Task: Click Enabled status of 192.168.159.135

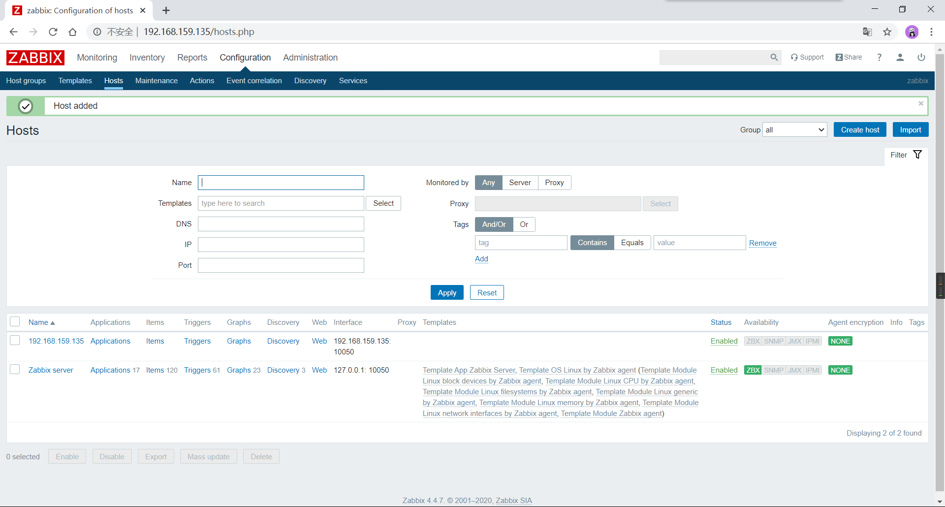Action: [x=724, y=341]
